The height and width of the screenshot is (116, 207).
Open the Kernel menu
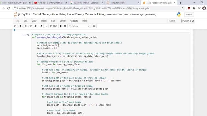click(62, 21)
